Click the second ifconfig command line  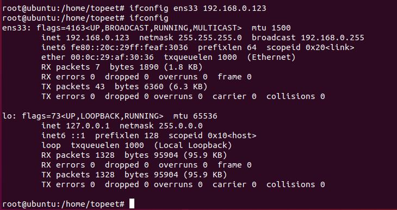[148, 18]
